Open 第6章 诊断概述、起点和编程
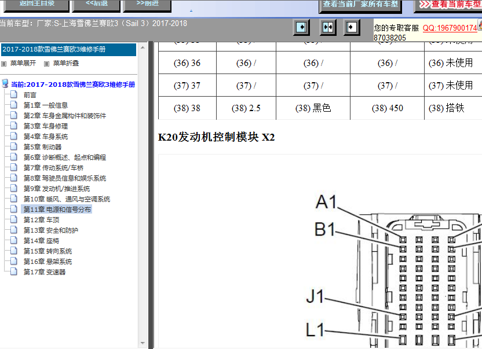This screenshot has height=349, width=482. 64,157
